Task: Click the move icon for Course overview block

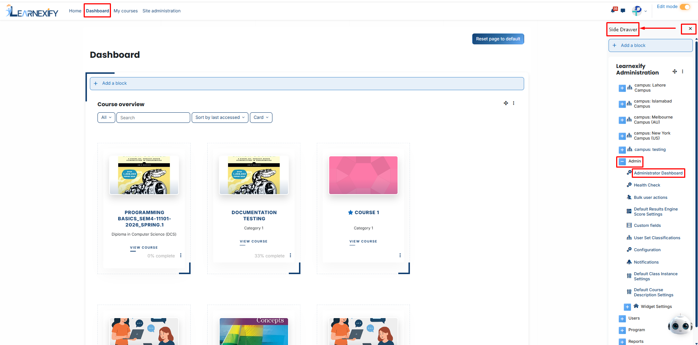Action: tap(506, 103)
